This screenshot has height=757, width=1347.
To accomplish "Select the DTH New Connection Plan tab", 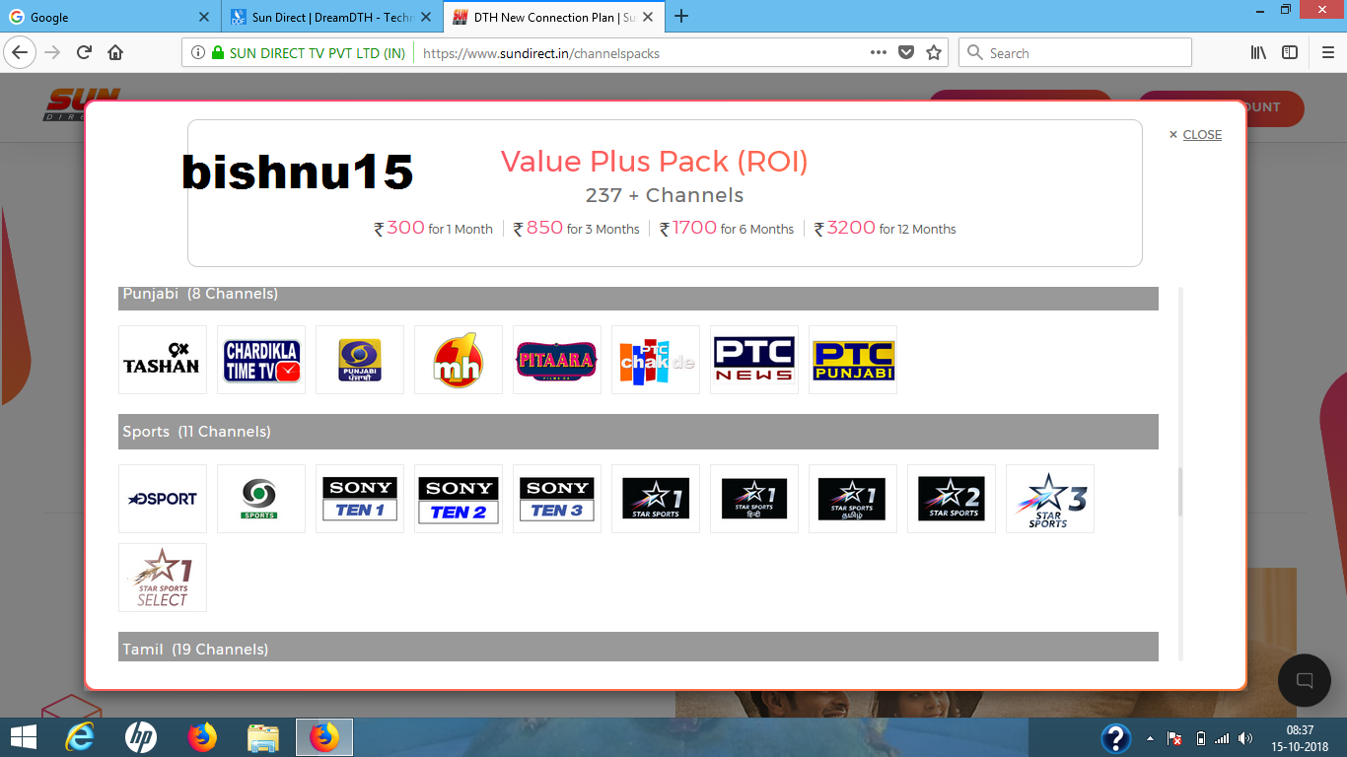I will click(x=554, y=17).
